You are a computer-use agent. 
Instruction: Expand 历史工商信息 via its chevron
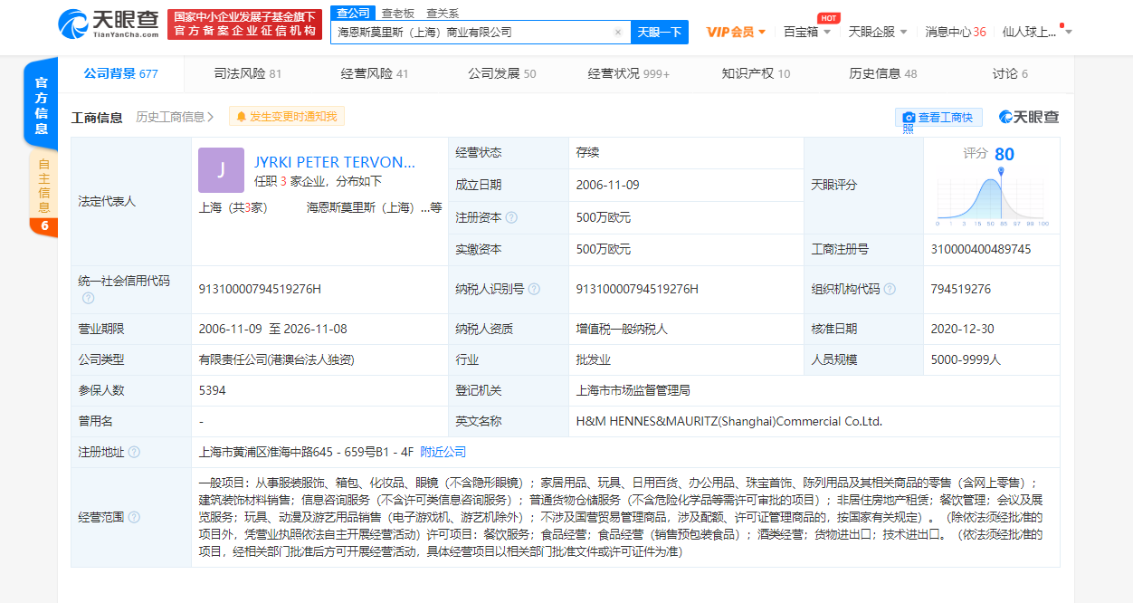pos(210,117)
